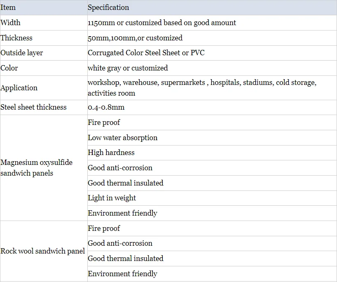The width and height of the screenshot is (337, 282).
Task: Select the Thickness row label
Action: [x=16, y=38]
